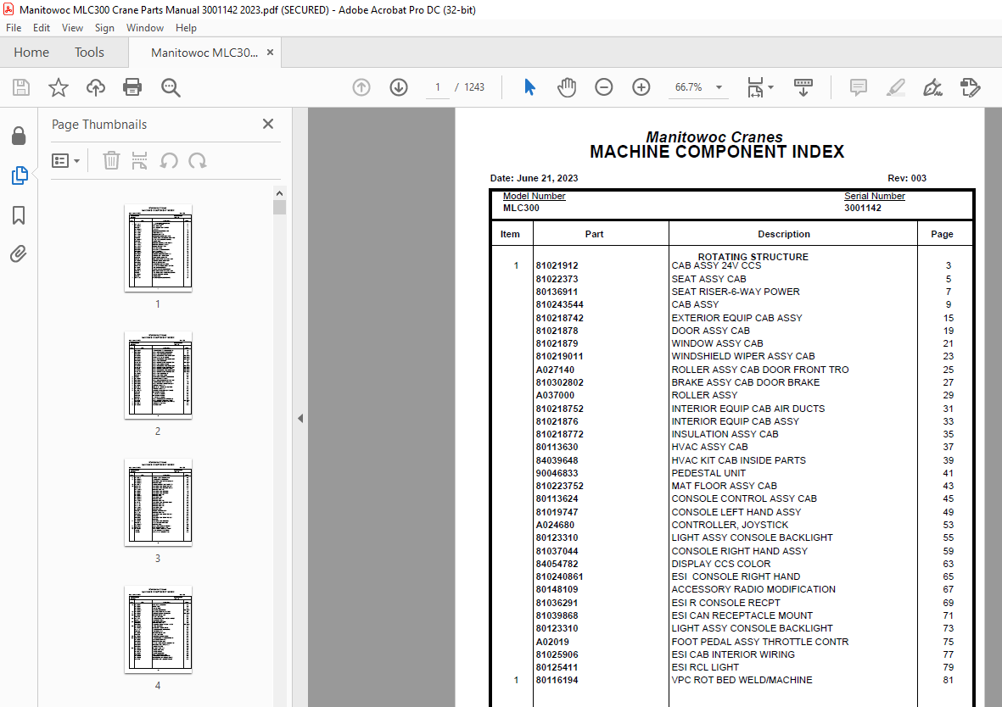The height and width of the screenshot is (707, 1002).
Task: Click thumbnails panel scroll up arrow
Action: 279,193
